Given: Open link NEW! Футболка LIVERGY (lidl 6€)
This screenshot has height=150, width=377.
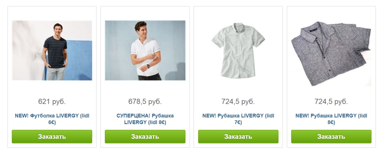Looking at the screenshot, I should pyautogui.click(x=52, y=119).
